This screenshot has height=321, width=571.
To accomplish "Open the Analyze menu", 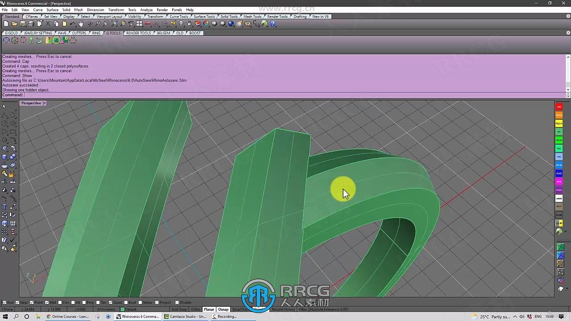I will [x=146, y=10].
